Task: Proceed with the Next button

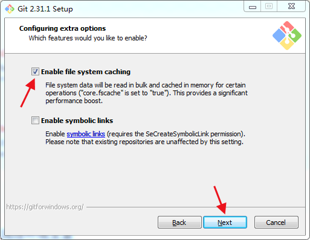Action: point(225,223)
